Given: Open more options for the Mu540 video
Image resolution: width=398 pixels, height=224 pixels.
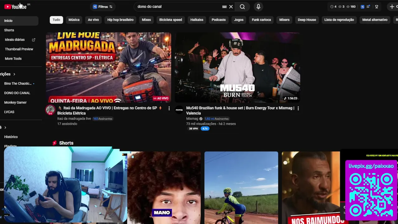Looking at the screenshot, I should pyautogui.click(x=298, y=108).
